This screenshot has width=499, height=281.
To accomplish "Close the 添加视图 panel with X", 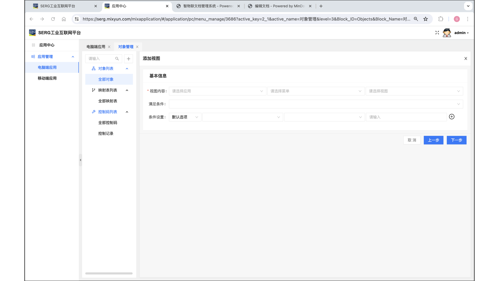I will tap(466, 59).
